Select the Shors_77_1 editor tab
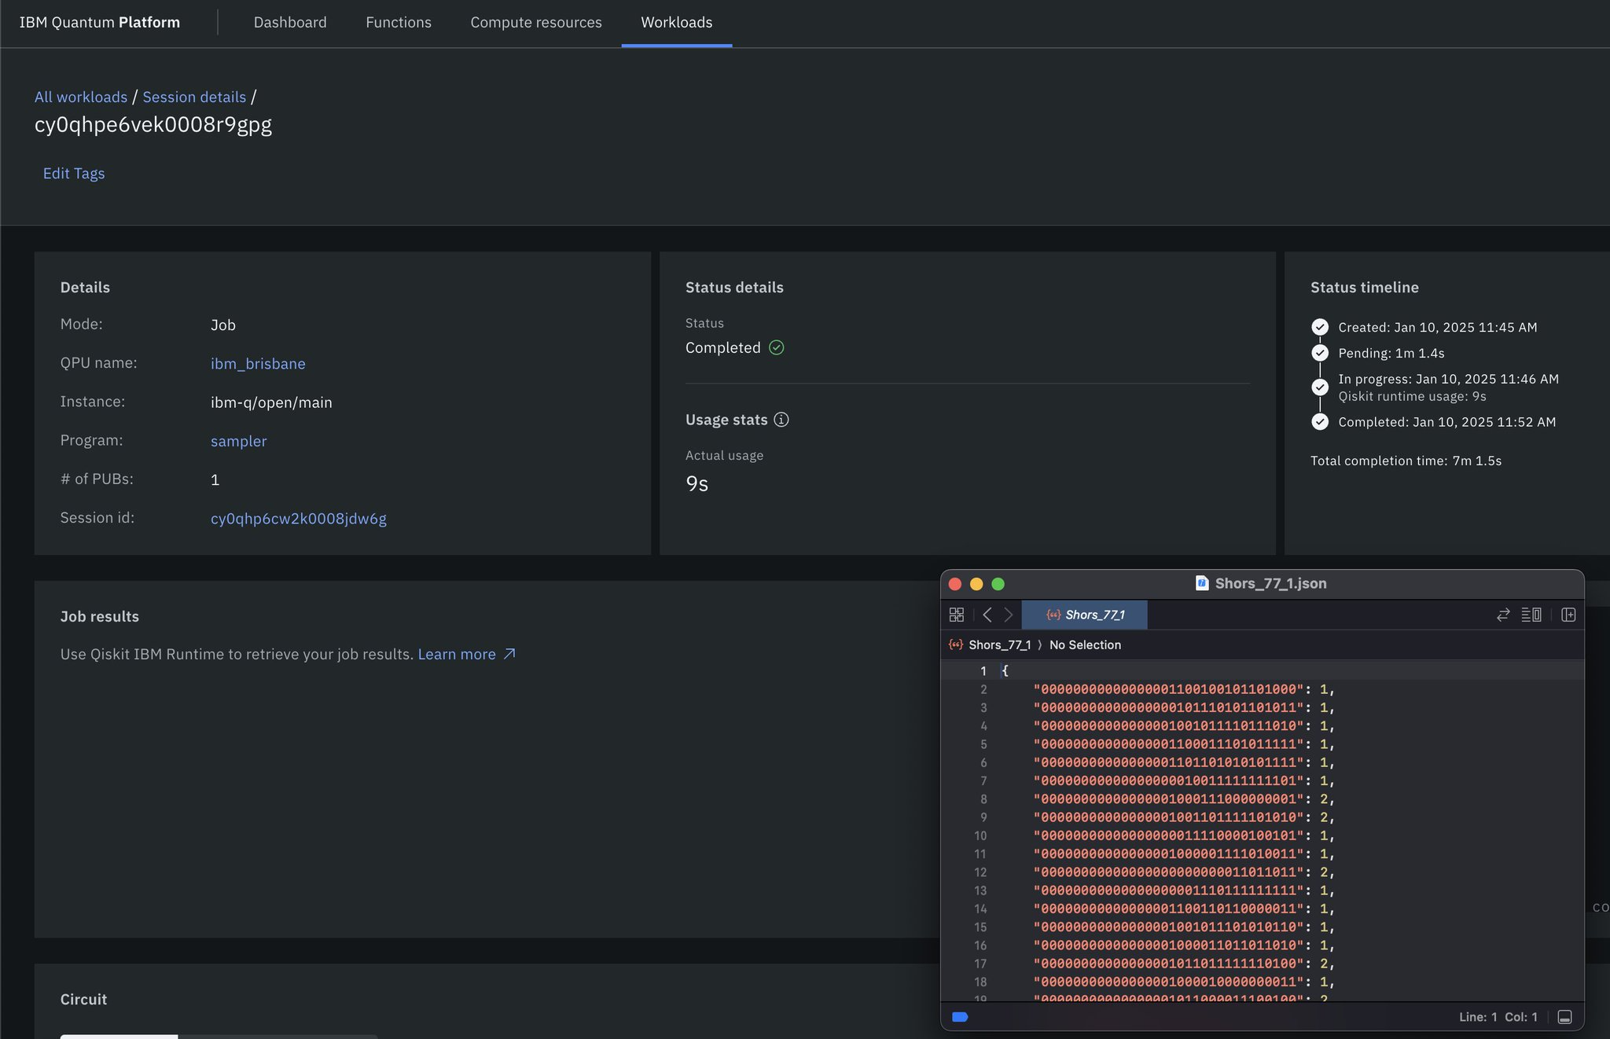 click(x=1084, y=615)
